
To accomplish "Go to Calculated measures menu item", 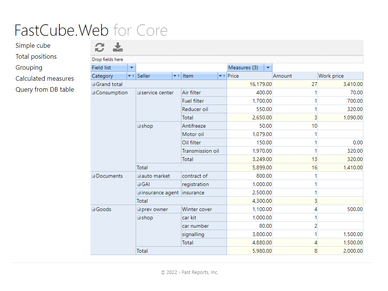I will (x=45, y=78).
